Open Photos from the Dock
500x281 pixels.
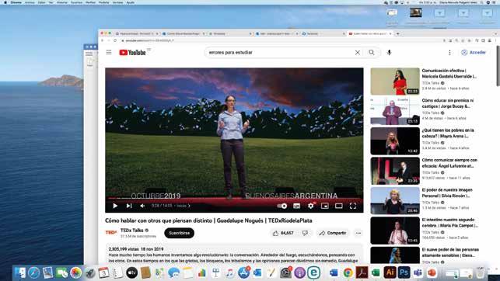[76, 272]
